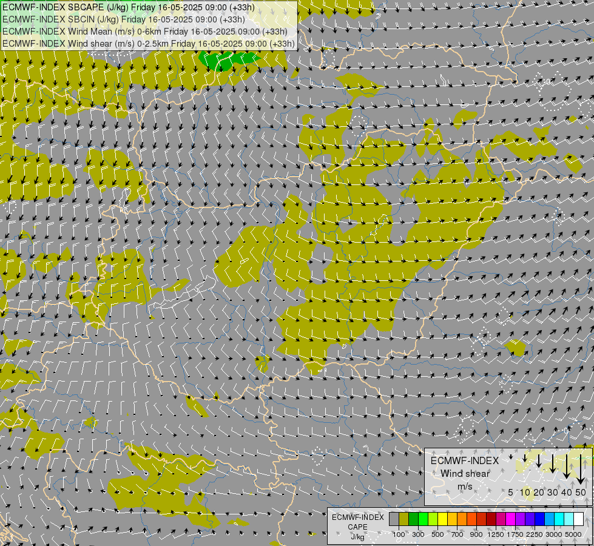Image resolution: width=594 pixels, height=546 pixels.
Task: Click the 5 m/s wind shear legend arrow
Action: point(511,457)
